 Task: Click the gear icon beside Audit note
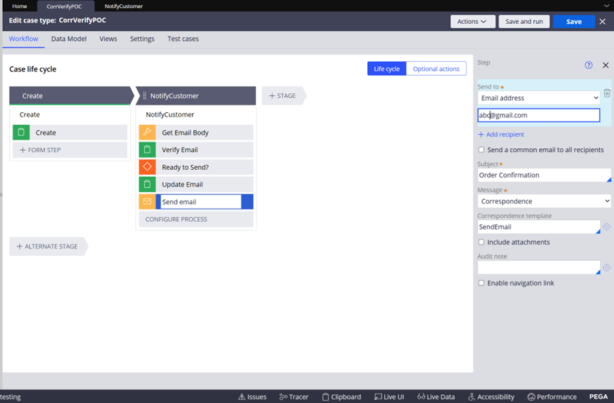click(607, 268)
